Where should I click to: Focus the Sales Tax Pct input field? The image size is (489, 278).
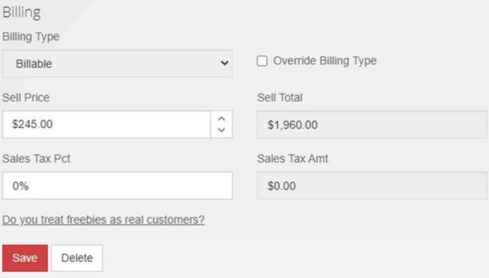[x=117, y=186]
